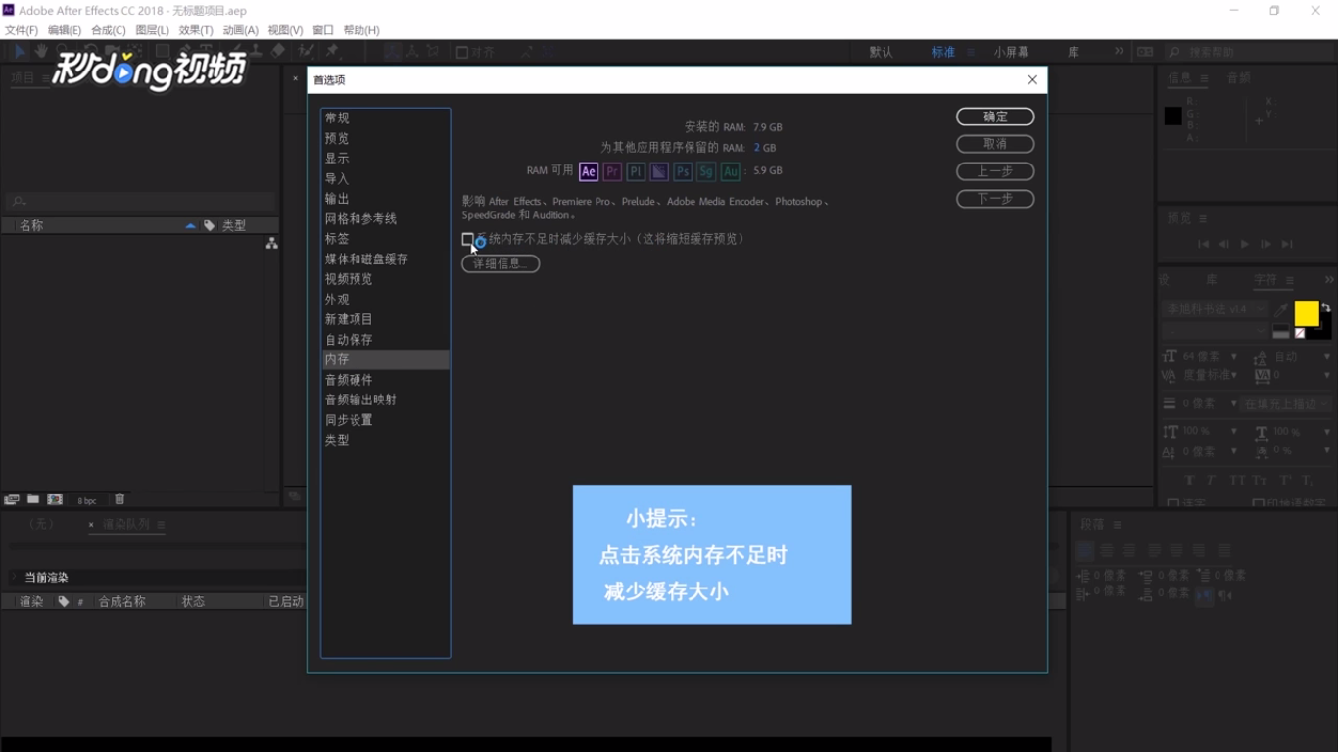This screenshot has width=1338, height=752.
Task: Click the Audition icon in RAM applications list
Action: pyautogui.click(x=731, y=171)
